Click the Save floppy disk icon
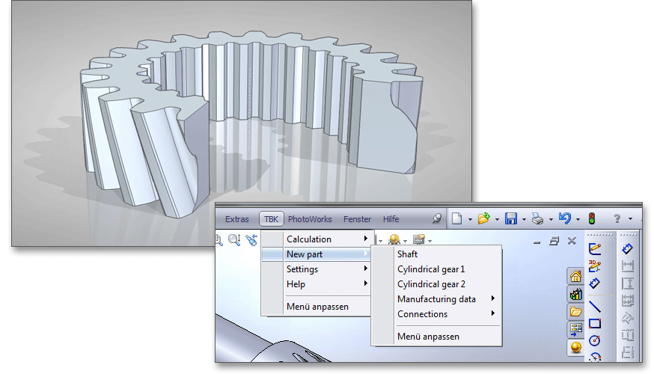This screenshot has width=654, height=374. click(511, 218)
